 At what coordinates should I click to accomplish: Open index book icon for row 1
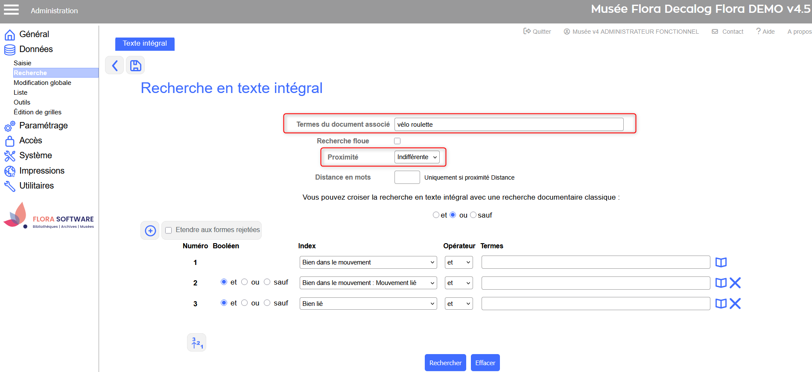(721, 262)
